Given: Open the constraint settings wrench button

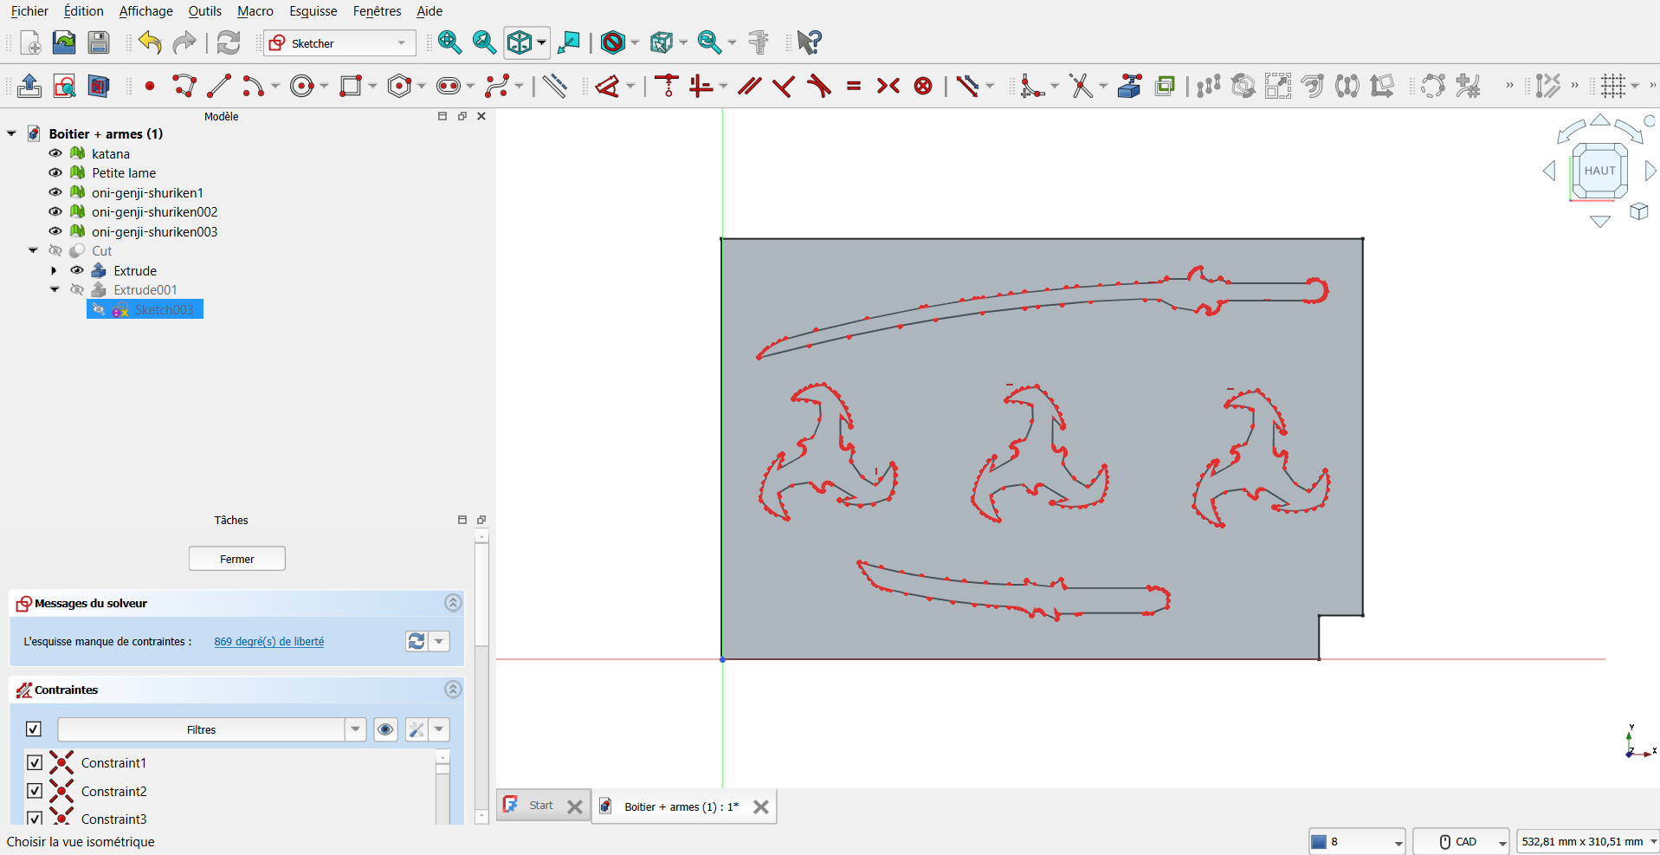Looking at the screenshot, I should (x=417, y=729).
